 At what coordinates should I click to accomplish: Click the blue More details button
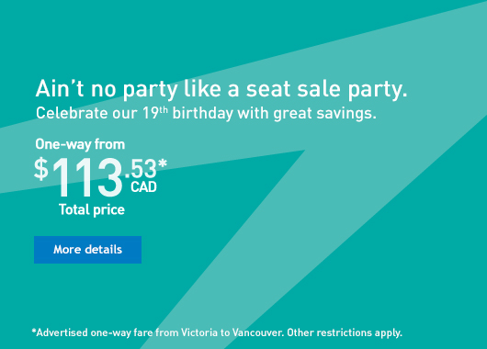tap(87, 250)
